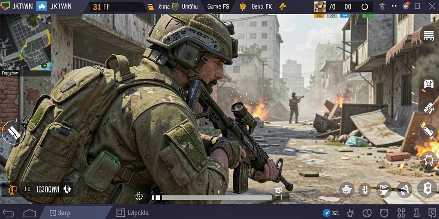Click the small icon at right end of bar
The height and width of the screenshot is (219, 439).
click(278, 190)
